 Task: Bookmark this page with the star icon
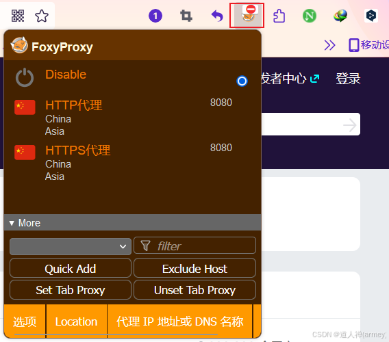coord(42,16)
